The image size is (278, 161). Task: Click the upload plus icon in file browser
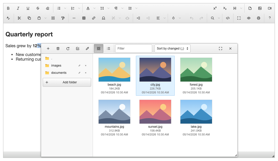pos(48,49)
